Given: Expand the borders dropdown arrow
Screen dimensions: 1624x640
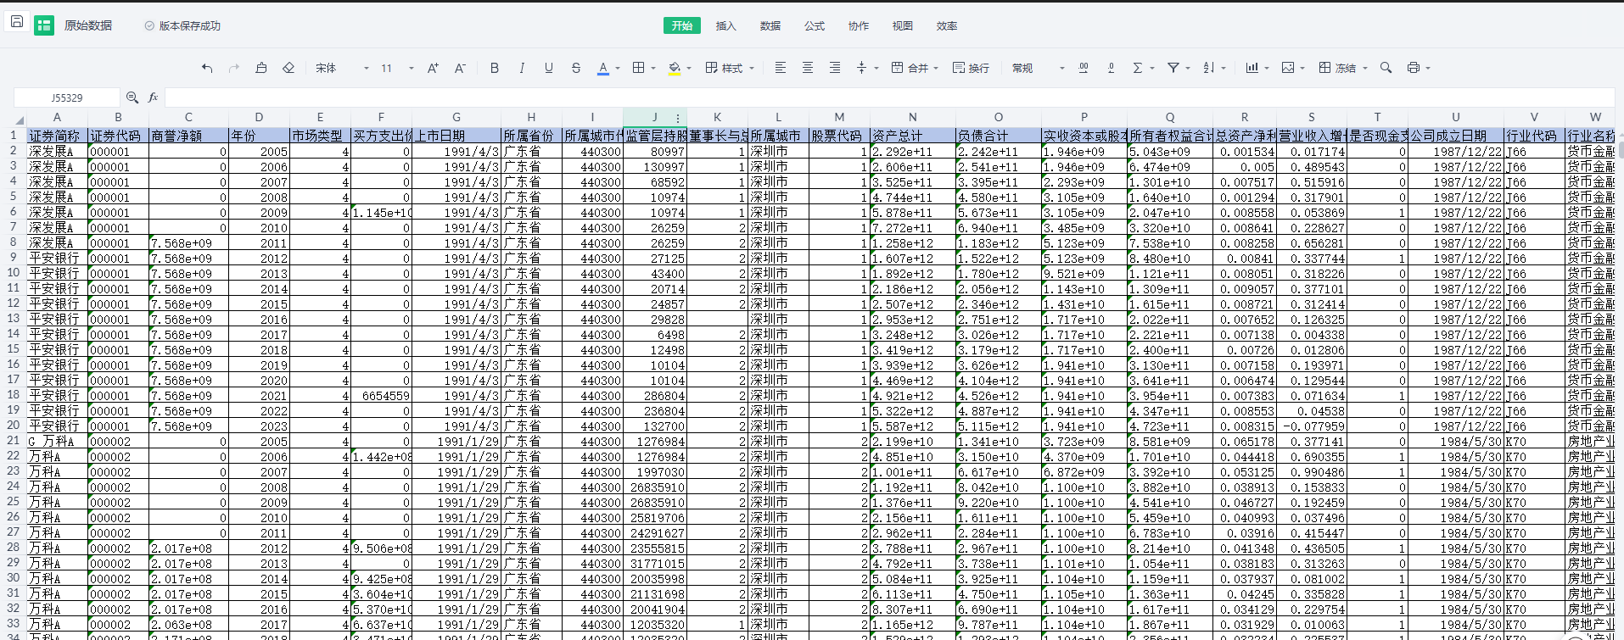Looking at the screenshot, I should (653, 69).
